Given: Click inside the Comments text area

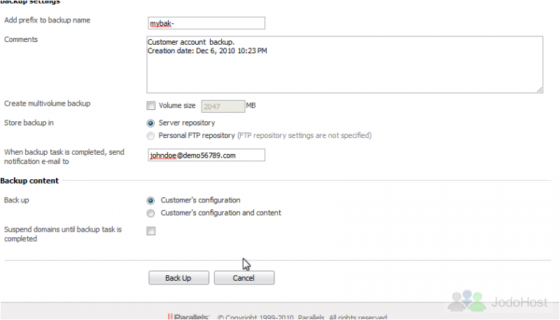Looking at the screenshot, I should [344, 64].
